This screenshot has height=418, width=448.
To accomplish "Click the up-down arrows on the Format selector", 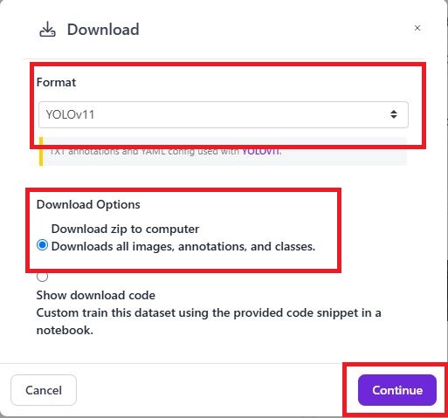I will 394,114.
